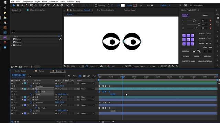
Task: Click second sequence stair icon
Action: (199, 51)
